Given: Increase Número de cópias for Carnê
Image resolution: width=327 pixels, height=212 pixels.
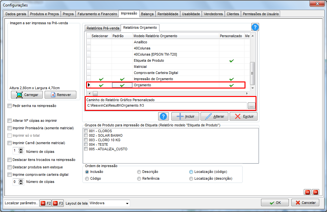Looking at the screenshot, I should pyautogui.click(x=21, y=149).
